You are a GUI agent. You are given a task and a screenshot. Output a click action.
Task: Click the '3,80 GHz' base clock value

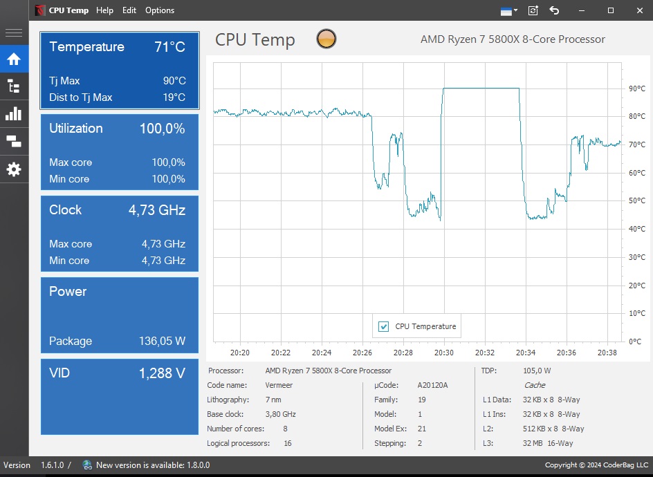tap(280, 414)
